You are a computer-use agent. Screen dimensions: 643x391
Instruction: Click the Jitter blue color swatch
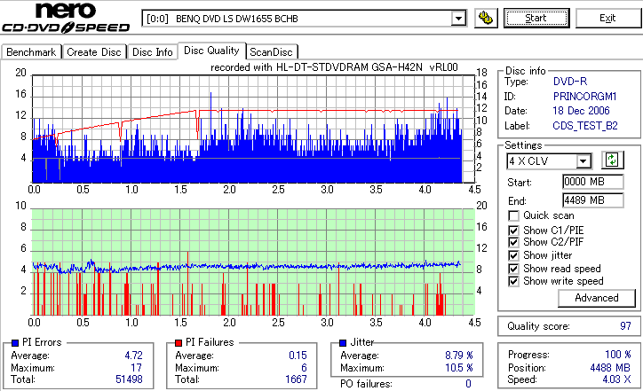pyautogui.click(x=343, y=343)
